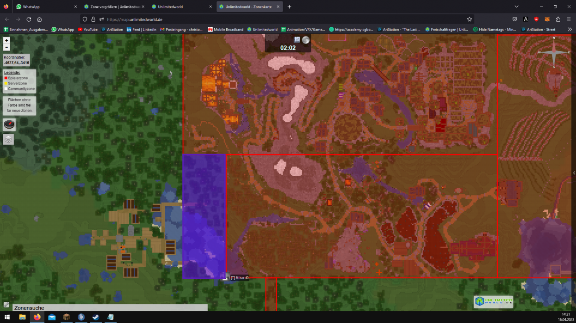This screenshot has width=576, height=323.
Task: Click the compass/follow player button
Action: [9, 124]
